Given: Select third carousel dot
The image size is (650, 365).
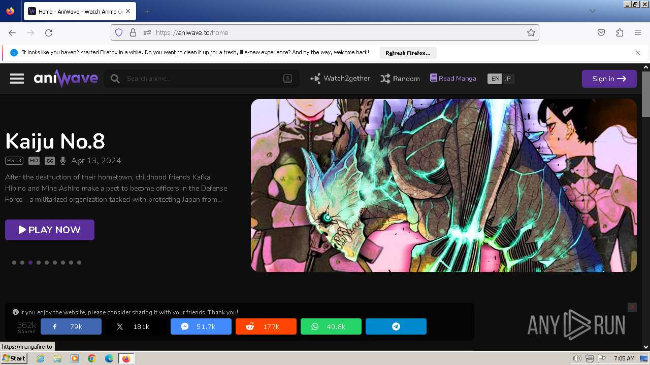Looking at the screenshot, I should point(30,263).
